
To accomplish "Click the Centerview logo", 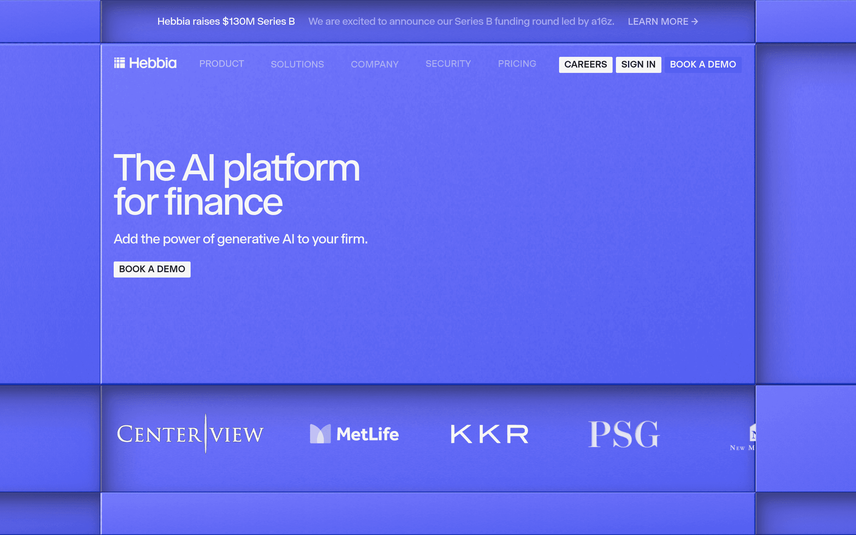I will click(x=190, y=433).
